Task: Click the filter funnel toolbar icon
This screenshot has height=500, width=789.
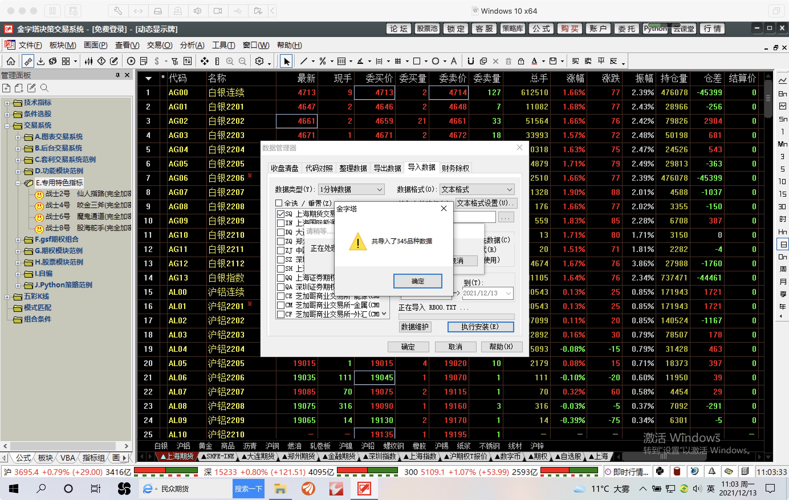Action: [x=175, y=61]
